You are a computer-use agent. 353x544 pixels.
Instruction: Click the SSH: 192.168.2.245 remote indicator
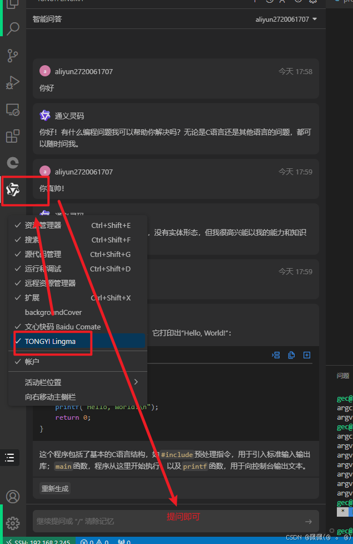click(38, 541)
